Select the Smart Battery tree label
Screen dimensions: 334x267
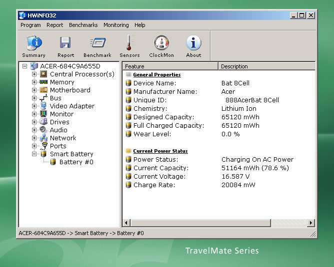[x=71, y=154]
